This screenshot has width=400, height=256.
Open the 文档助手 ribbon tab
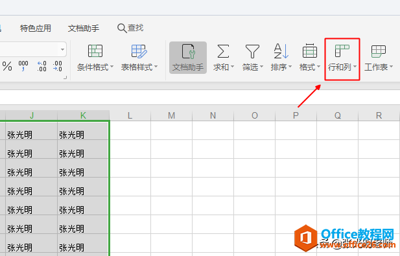84,28
